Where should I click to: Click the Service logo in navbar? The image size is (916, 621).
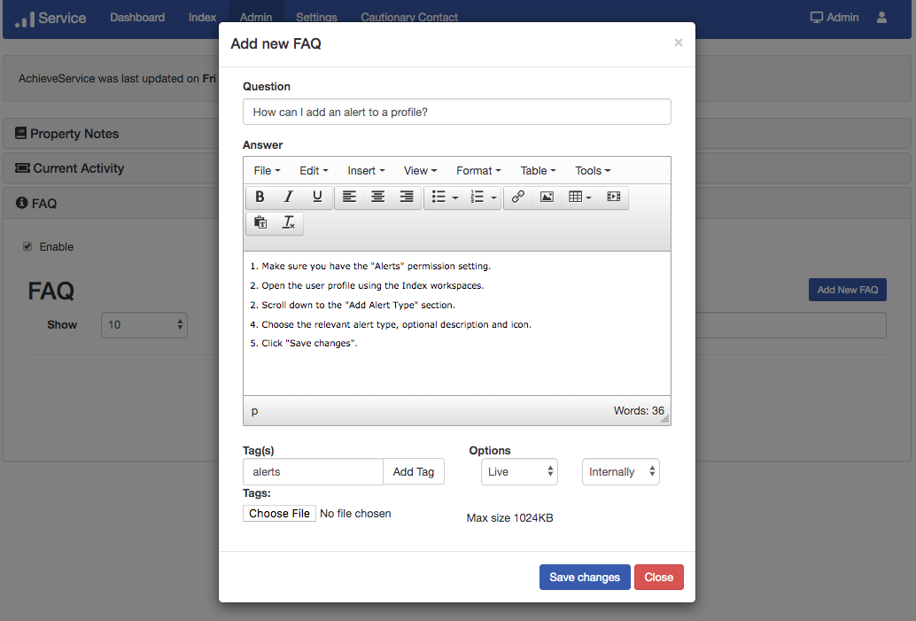[x=50, y=18]
